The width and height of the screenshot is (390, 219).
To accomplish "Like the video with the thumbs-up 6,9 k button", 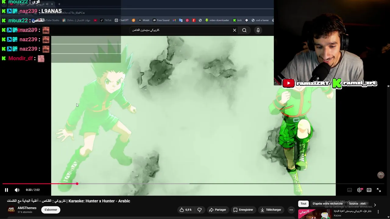I will [x=186, y=210].
